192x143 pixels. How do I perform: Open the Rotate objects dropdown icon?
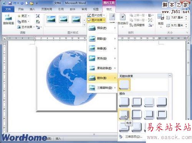click(x=151, y=25)
